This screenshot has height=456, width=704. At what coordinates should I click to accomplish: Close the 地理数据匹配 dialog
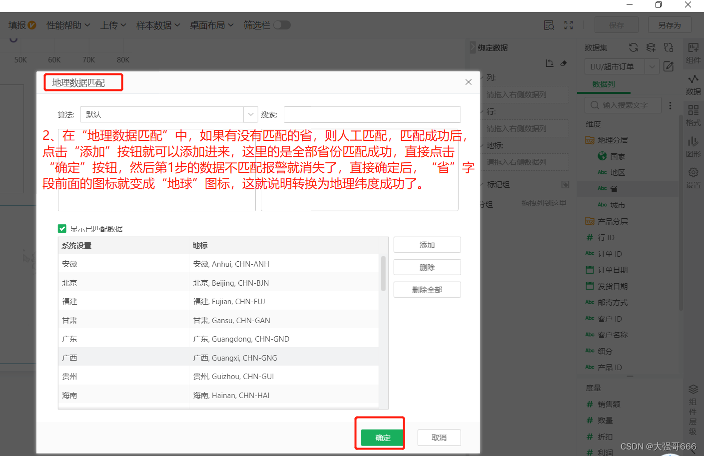point(468,82)
